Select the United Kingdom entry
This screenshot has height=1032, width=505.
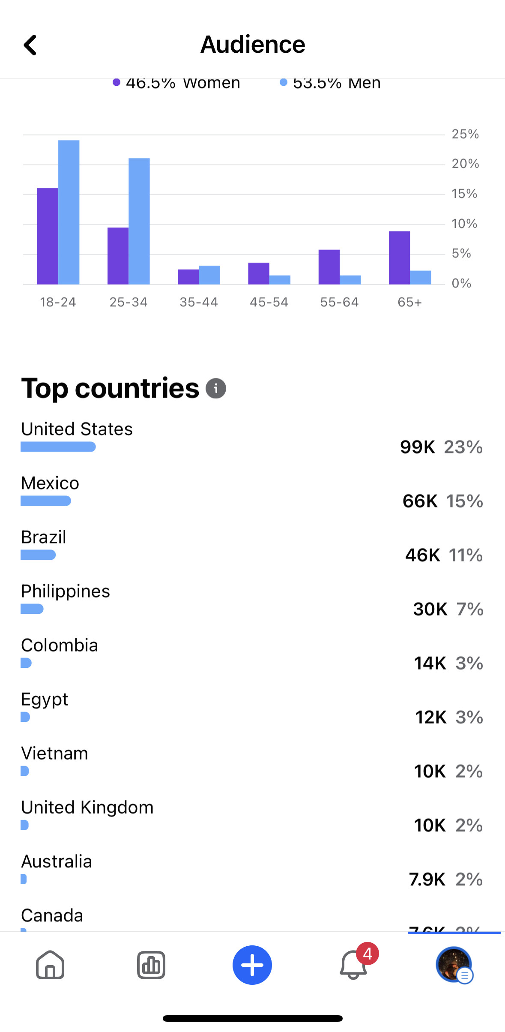point(87,808)
